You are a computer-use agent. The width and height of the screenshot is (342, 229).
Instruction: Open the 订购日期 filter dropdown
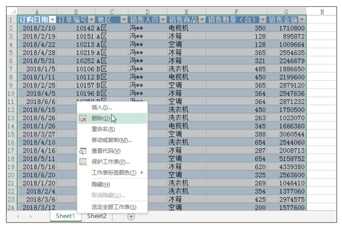(53, 20)
